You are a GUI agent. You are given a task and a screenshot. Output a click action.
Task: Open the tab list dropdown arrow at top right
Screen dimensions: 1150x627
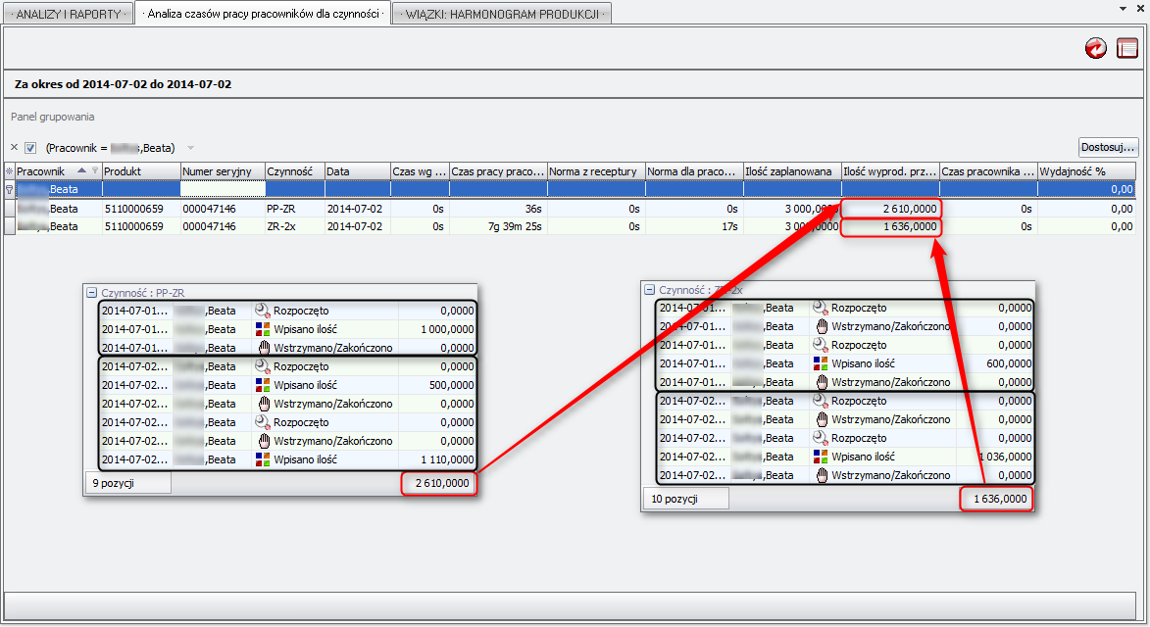coord(1122,8)
